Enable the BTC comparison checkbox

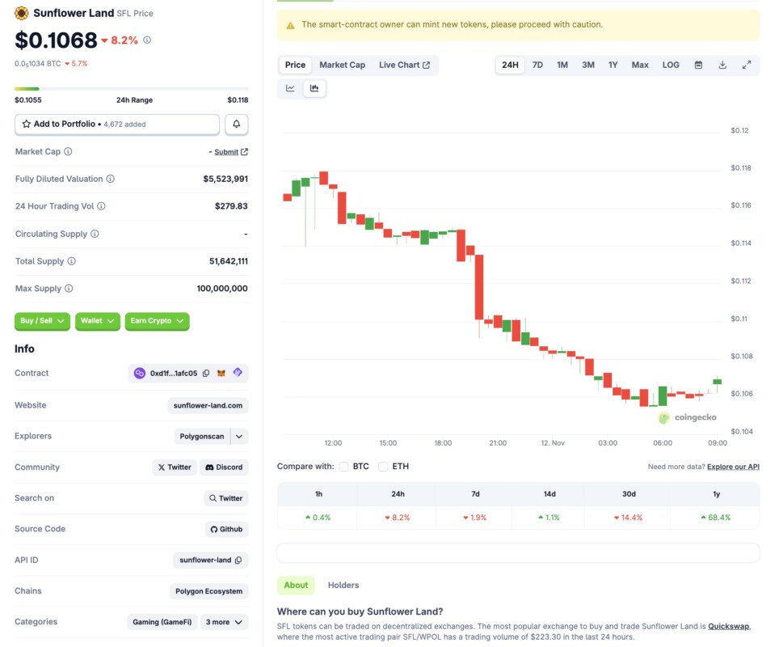pyautogui.click(x=343, y=467)
